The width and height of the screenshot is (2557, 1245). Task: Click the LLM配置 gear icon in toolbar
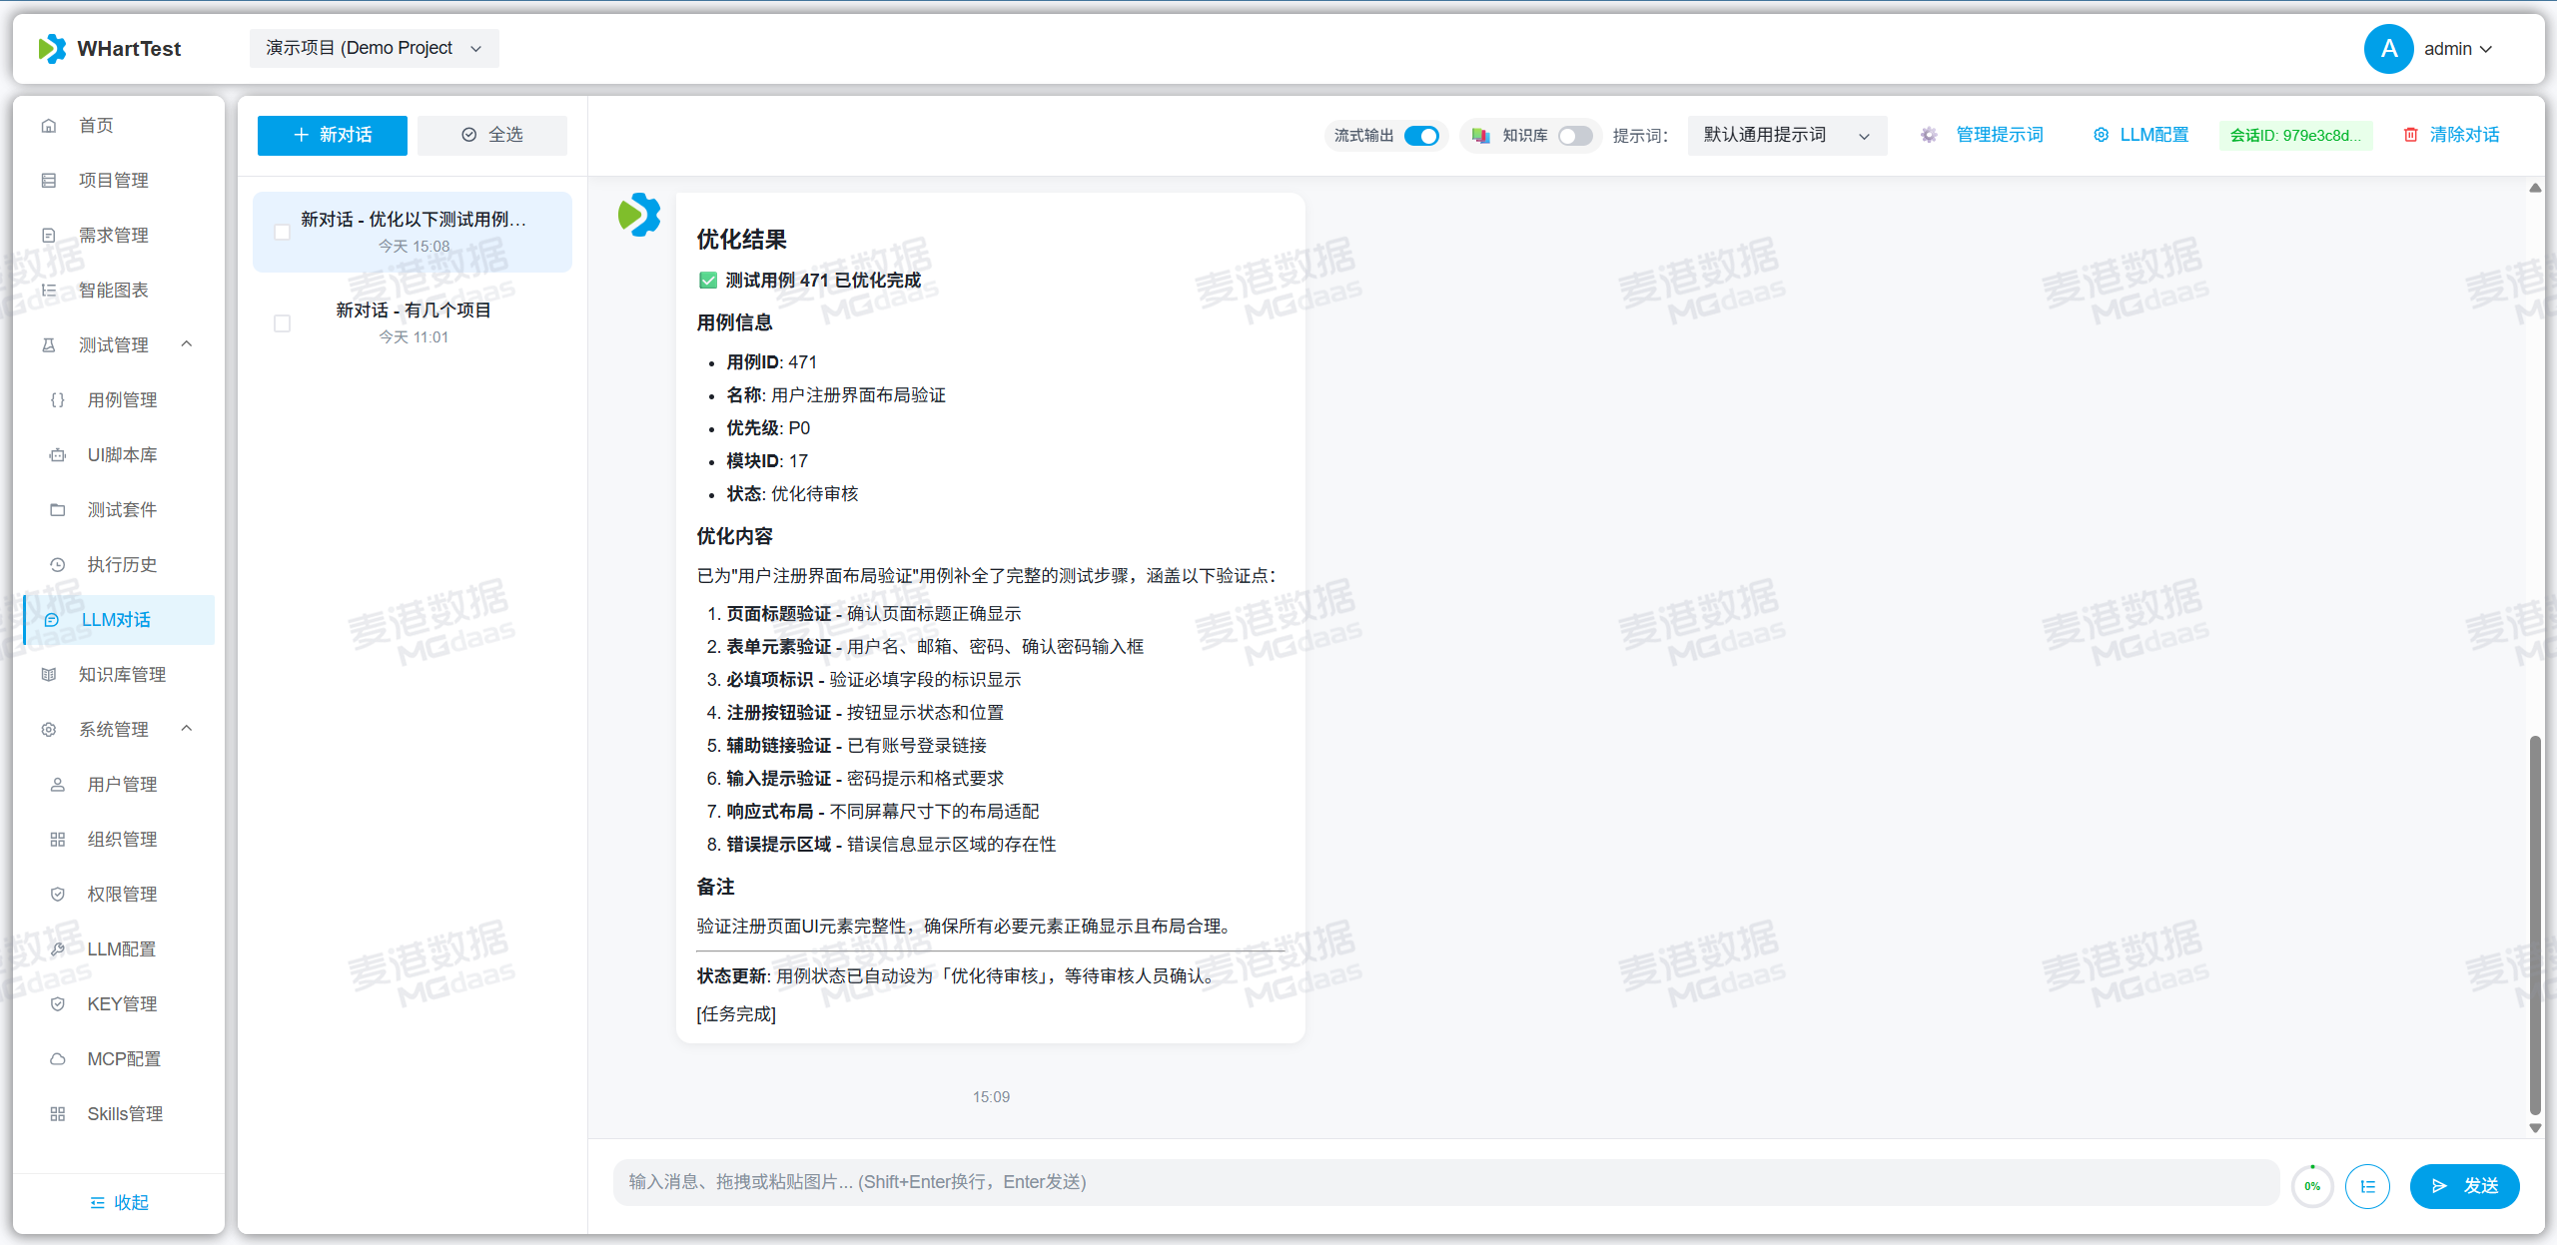tap(2101, 135)
